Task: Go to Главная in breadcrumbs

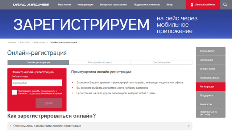Action: click(x=12, y=42)
